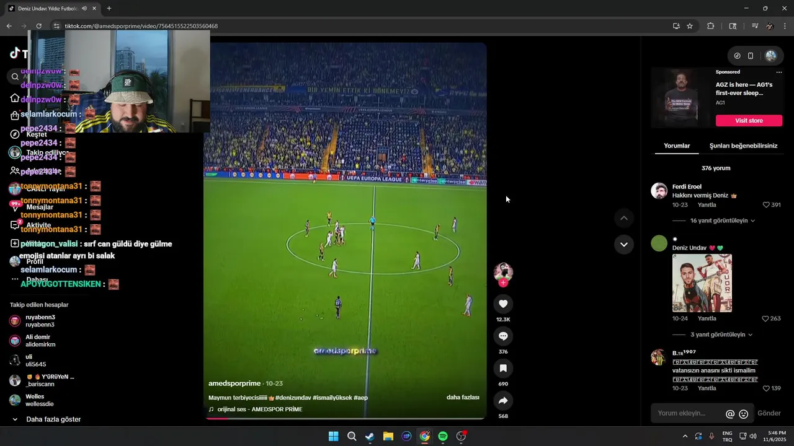Screen dimensions: 794x446
Task: Open the creator's avatar beside the video
Action: click(x=503, y=271)
